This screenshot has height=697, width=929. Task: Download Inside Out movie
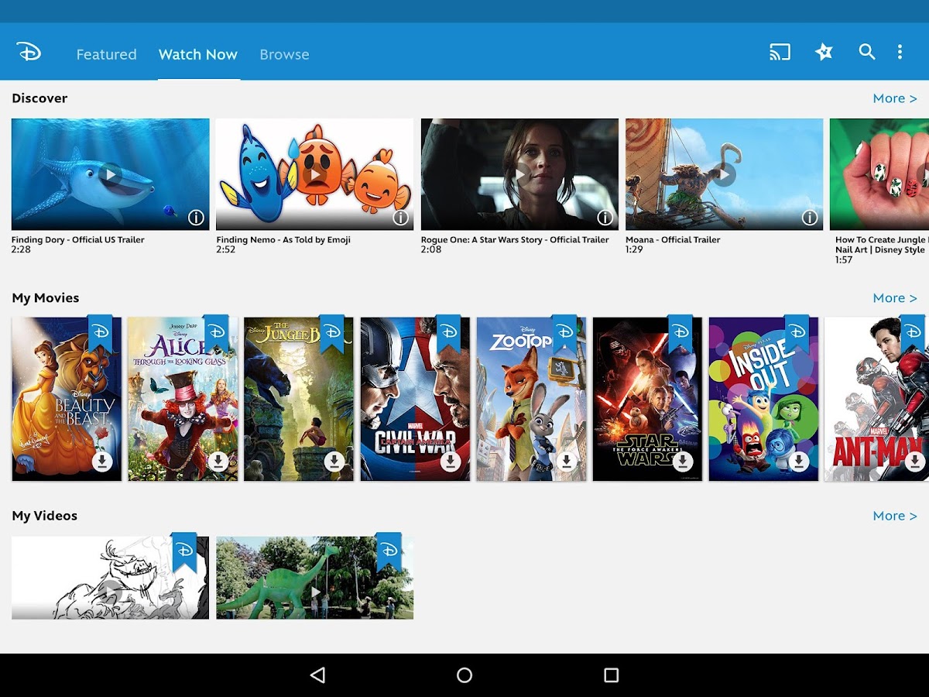tap(799, 462)
